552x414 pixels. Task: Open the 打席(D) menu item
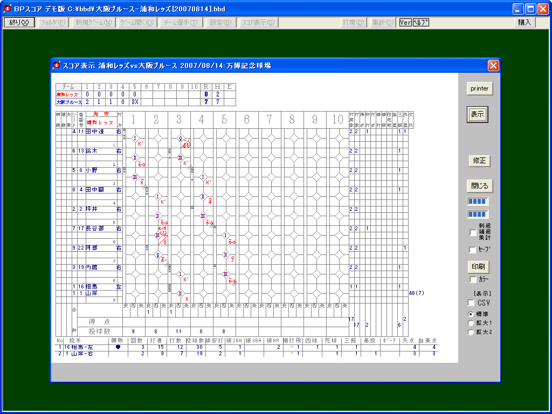click(x=354, y=23)
